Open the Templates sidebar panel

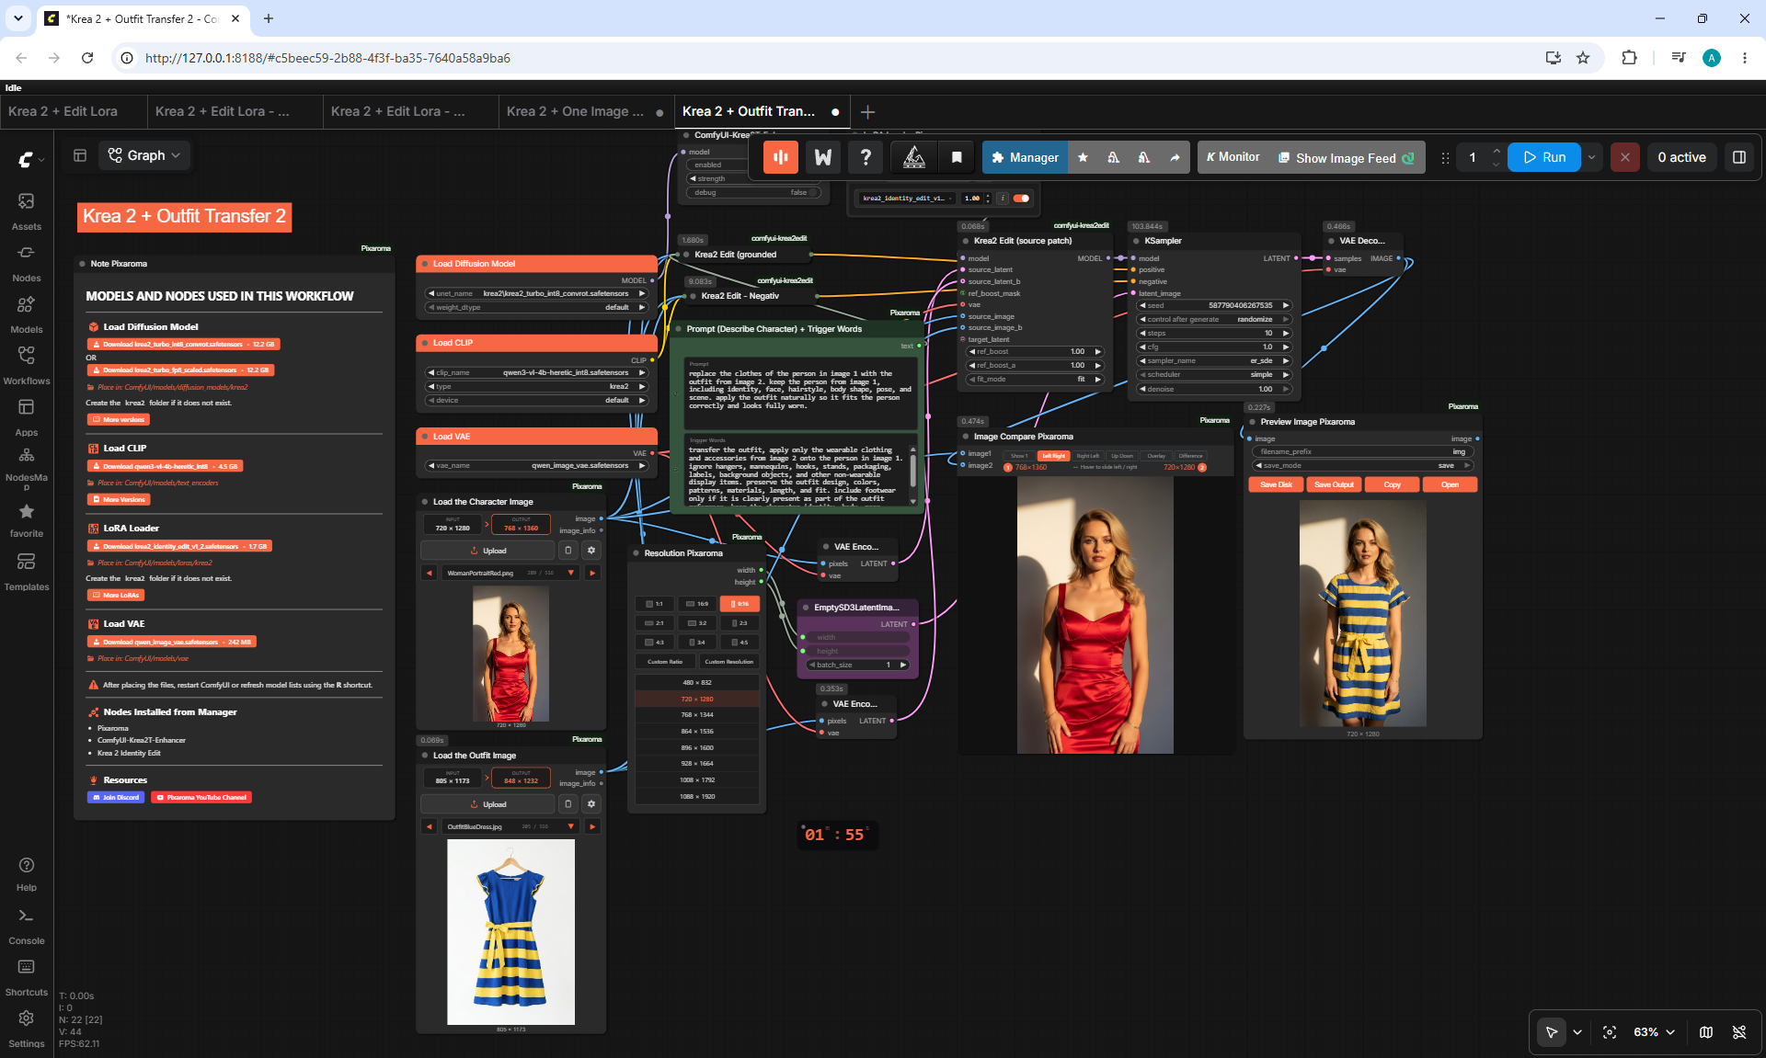(x=26, y=571)
